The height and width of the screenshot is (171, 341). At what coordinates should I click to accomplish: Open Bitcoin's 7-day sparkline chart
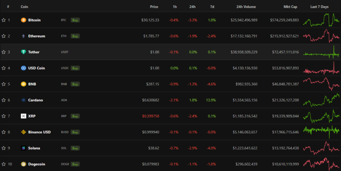point(321,20)
